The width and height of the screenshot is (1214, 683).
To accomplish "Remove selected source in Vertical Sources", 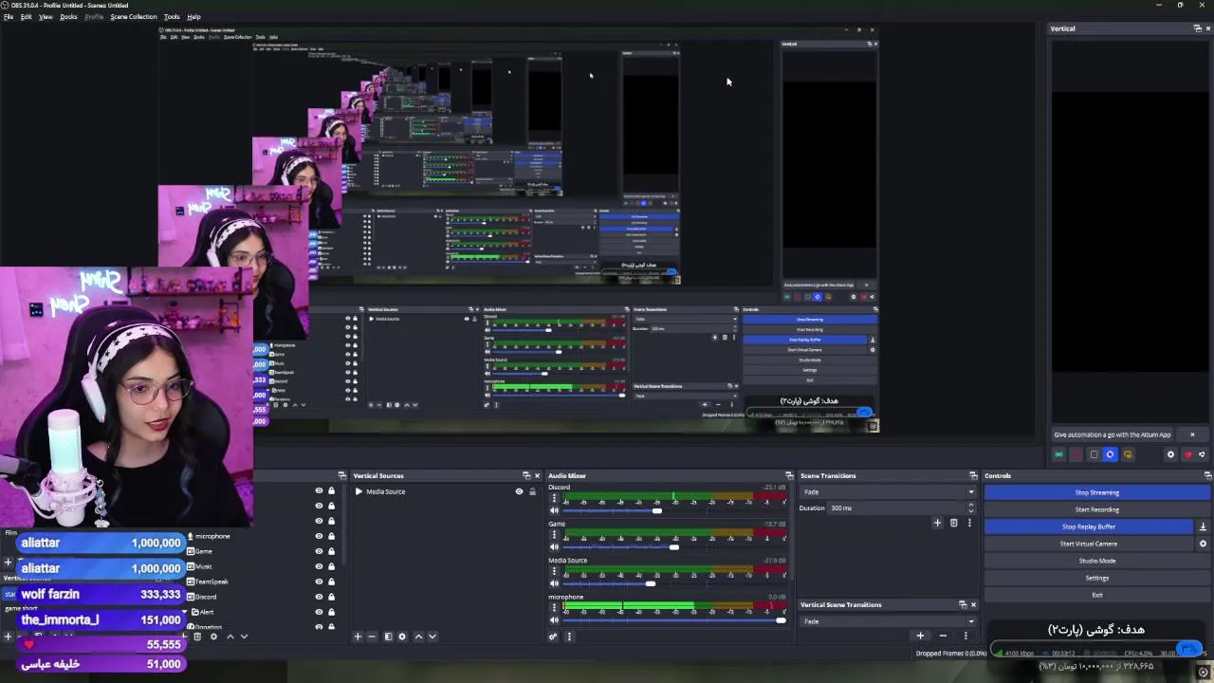I will click(372, 637).
